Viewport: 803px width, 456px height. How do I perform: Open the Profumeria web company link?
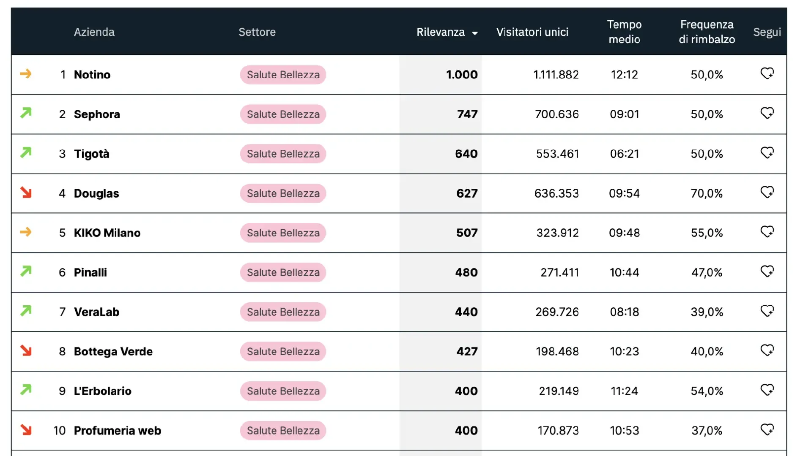pos(118,431)
